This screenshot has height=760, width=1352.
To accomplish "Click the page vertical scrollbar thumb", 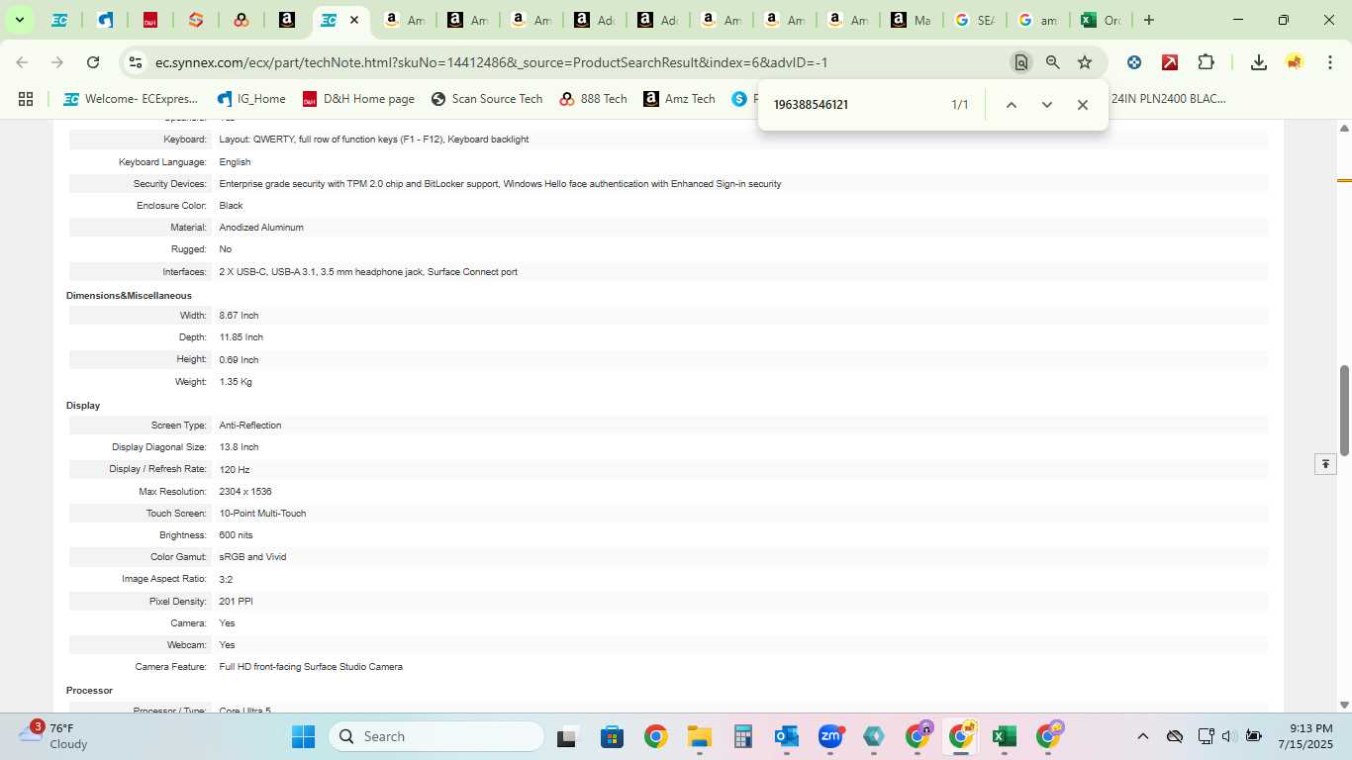I will (1344, 411).
